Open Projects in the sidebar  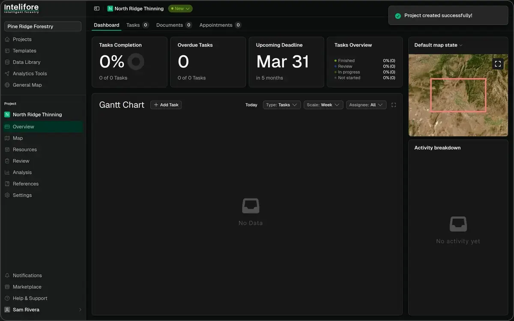pyautogui.click(x=22, y=39)
